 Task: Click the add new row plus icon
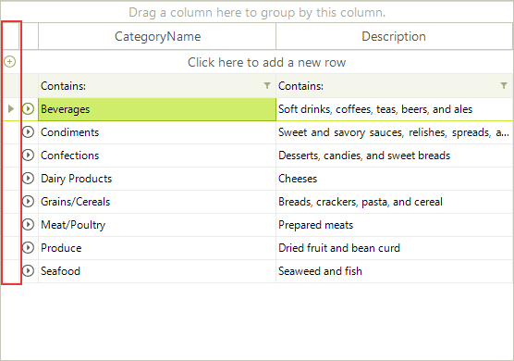click(10, 62)
